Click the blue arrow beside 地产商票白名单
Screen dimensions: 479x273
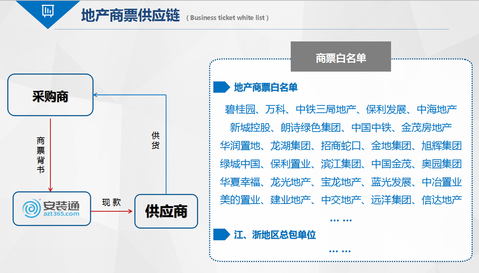point(221,87)
